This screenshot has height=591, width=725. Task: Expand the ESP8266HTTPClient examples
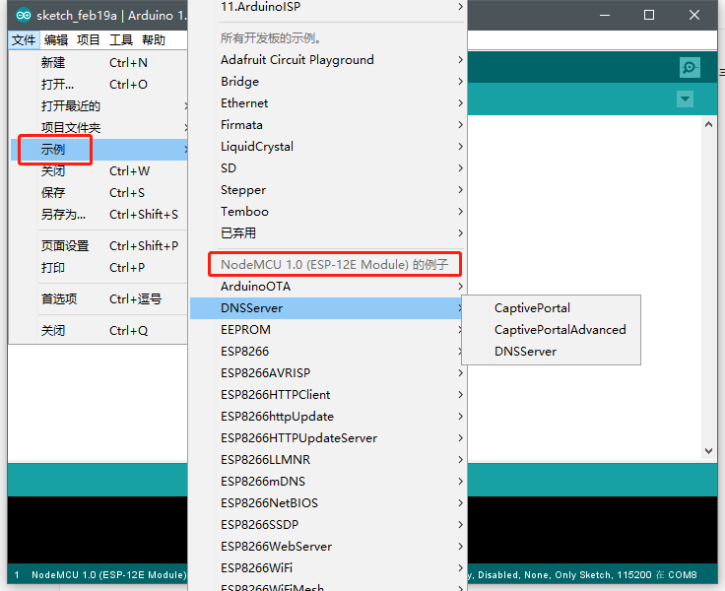(326, 394)
